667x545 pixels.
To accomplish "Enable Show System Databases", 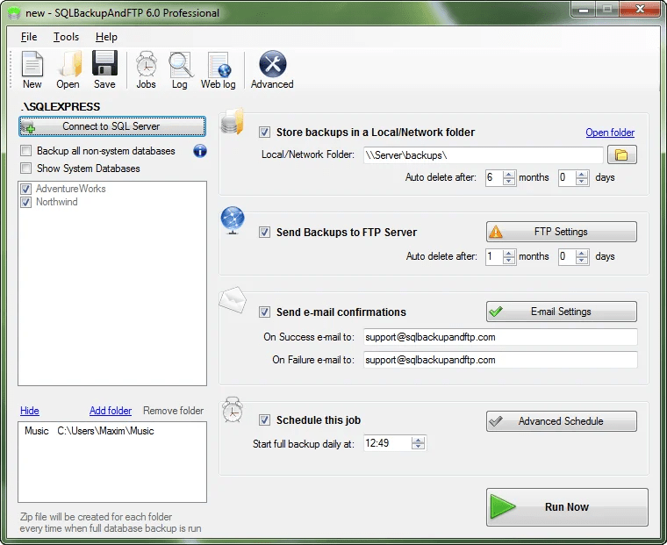I will click(x=26, y=168).
